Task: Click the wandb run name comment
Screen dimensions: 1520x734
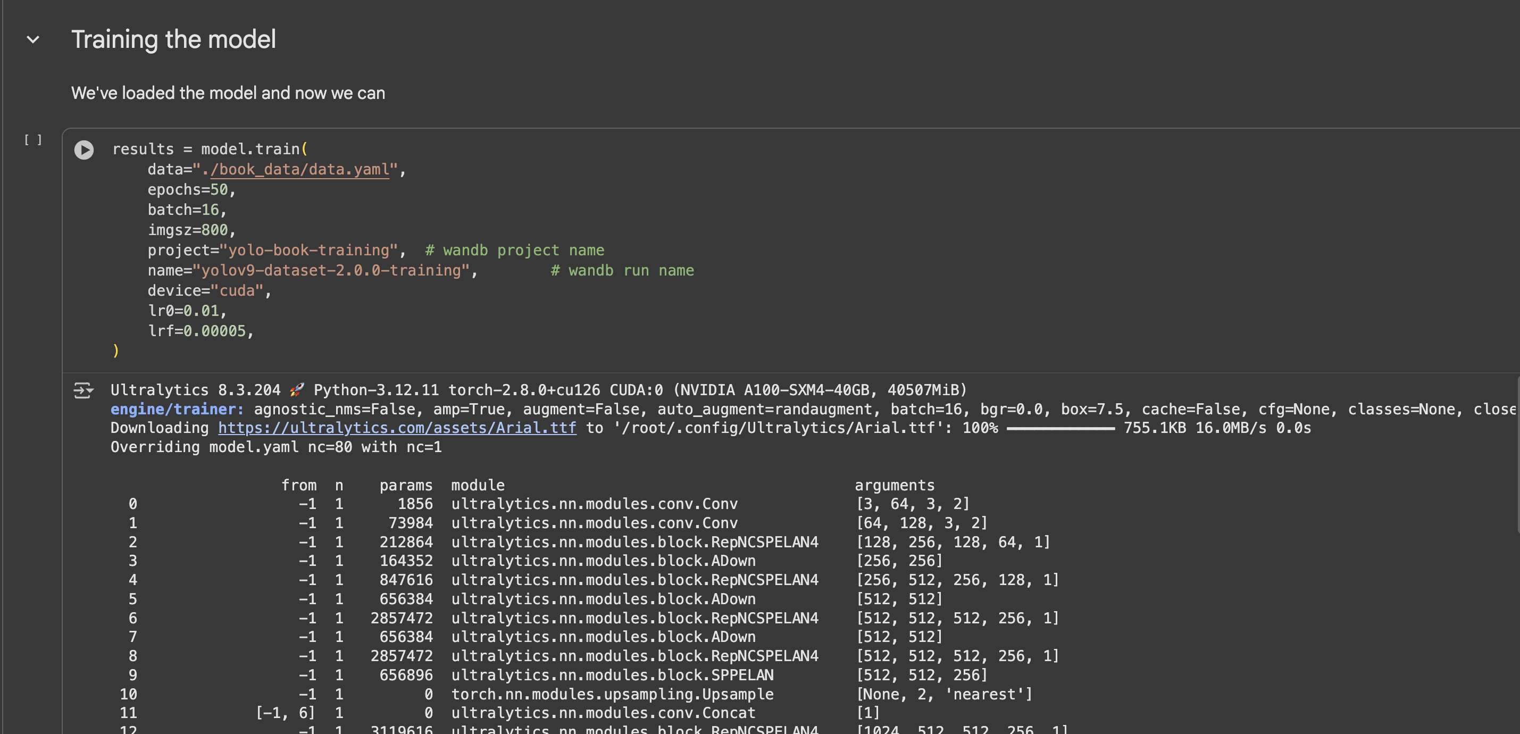Action: [622, 270]
